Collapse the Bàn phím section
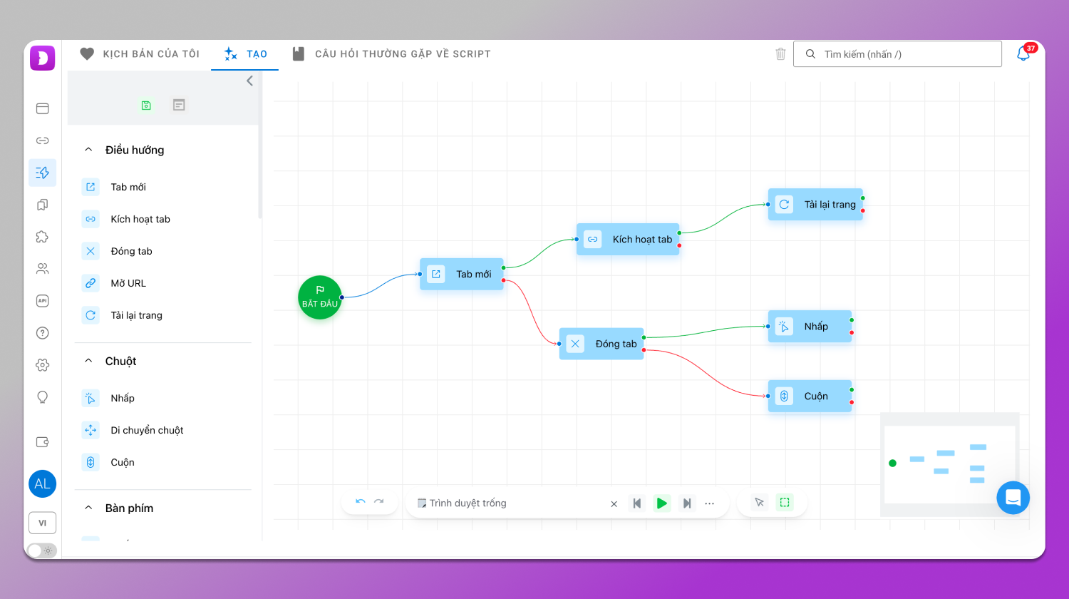Image resolution: width=1069 pixels, height=599 pixels. (88, 508)
